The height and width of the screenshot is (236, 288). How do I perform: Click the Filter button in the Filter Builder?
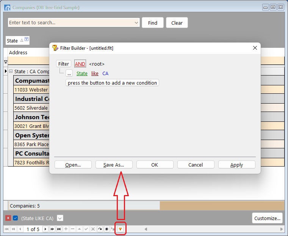[64, 64]
